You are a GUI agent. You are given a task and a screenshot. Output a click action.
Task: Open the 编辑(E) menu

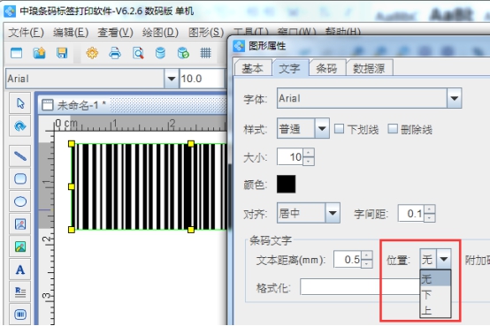coord(71,33)
